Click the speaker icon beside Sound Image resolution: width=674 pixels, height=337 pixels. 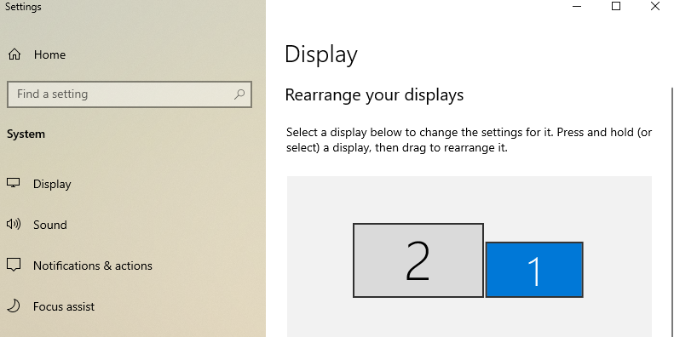click(14, 224)
